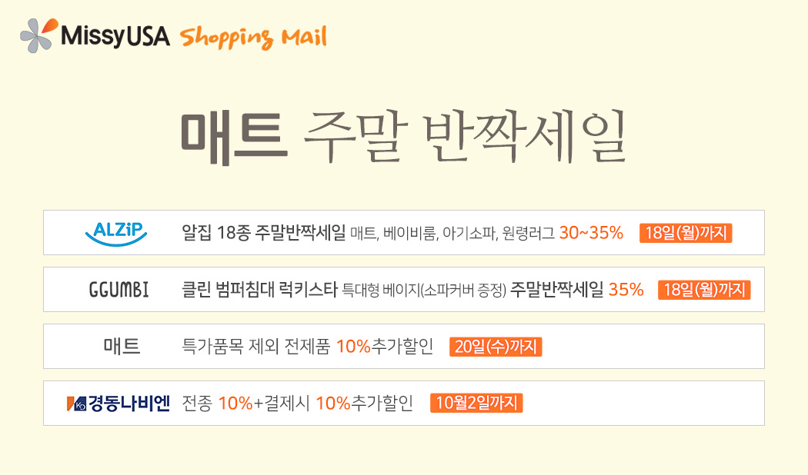Click the MissyUSA brand name text

(115, 36)
